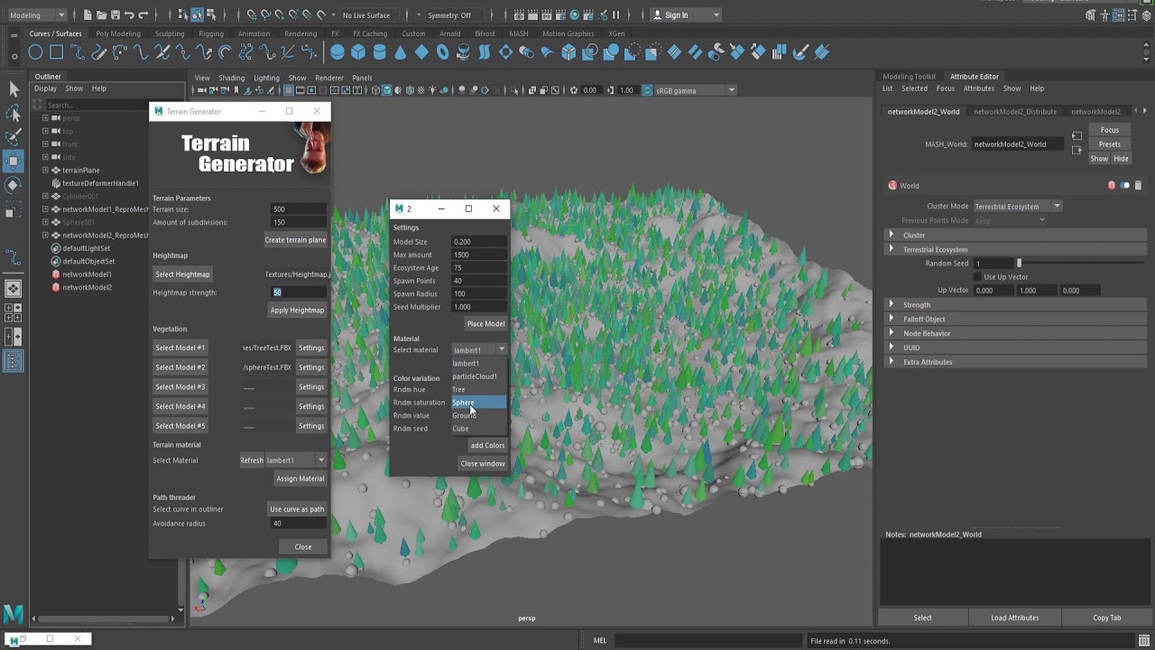The image size is (1155, 650).
Task: Click the Outliner horizontal scrollbar
Action: click(104, 618)
